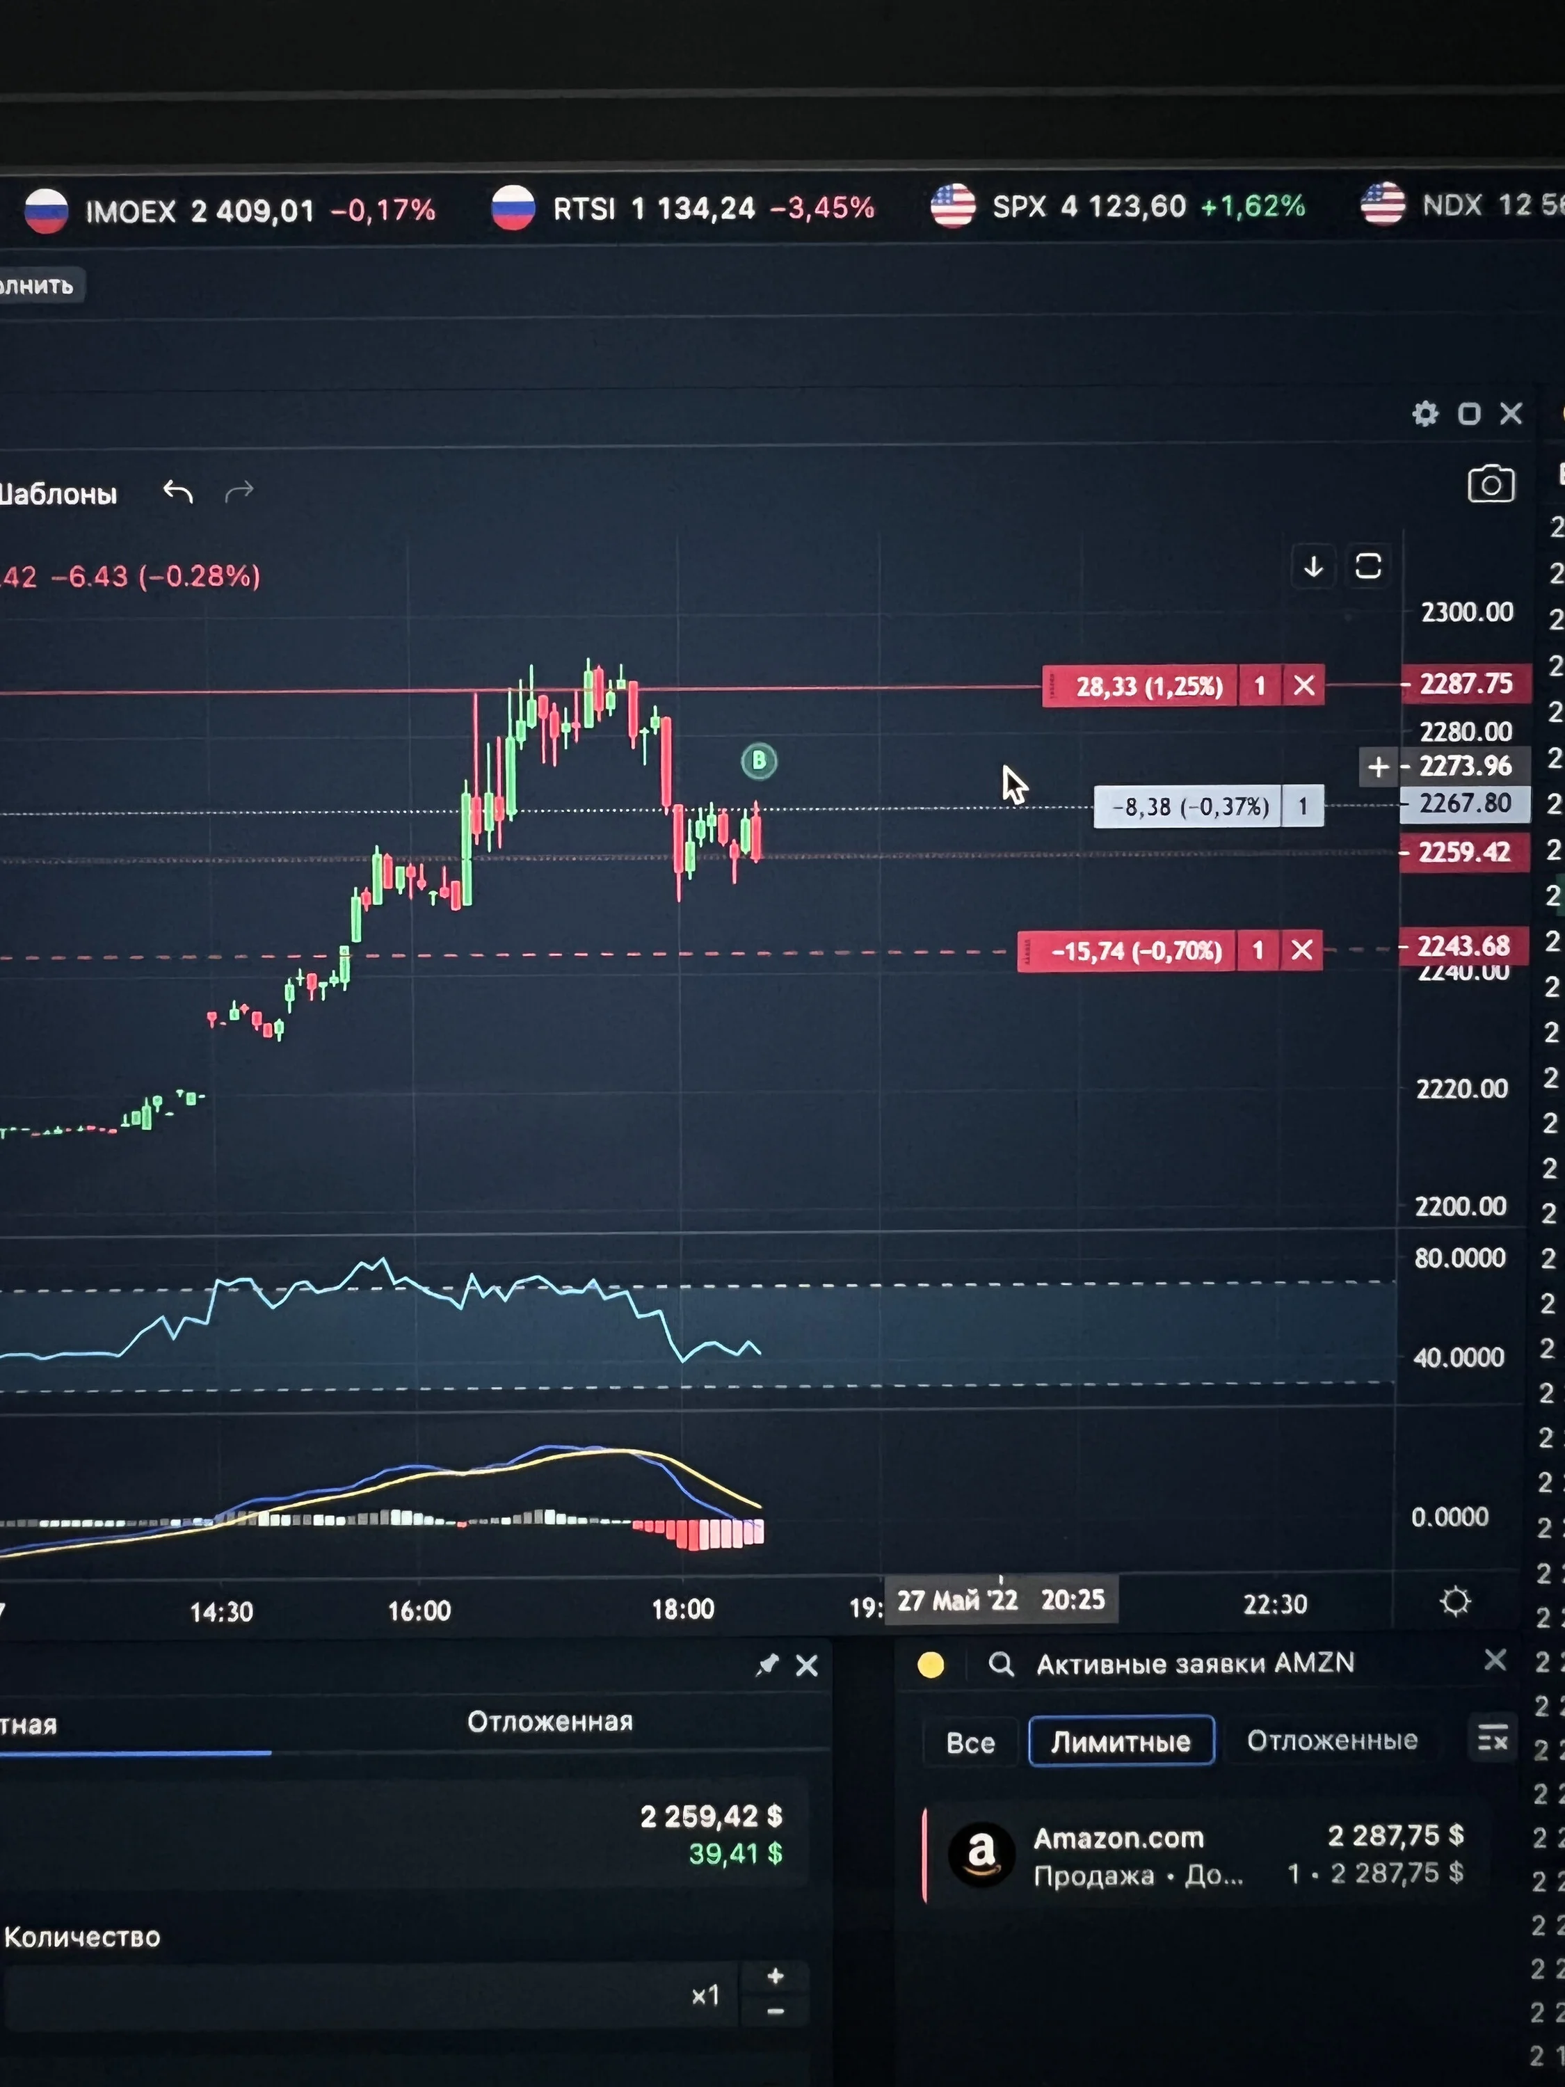Decrease quantity with the minus stepper

(x=776, y=2010)
